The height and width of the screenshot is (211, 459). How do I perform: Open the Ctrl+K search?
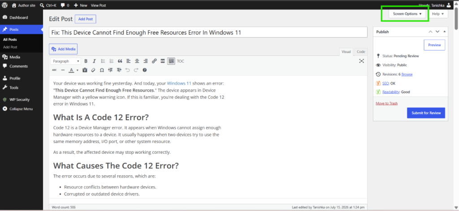[48, 5]
